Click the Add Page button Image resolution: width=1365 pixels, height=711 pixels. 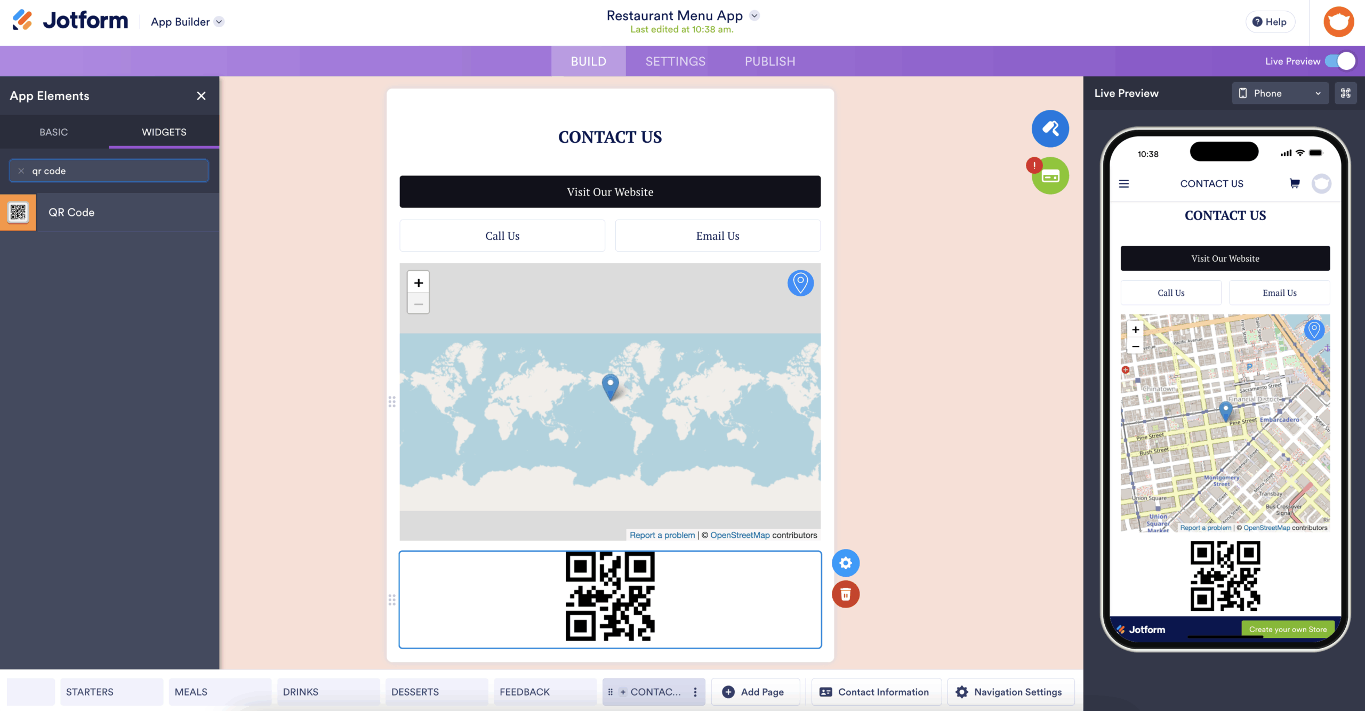(x=754, y=692)
